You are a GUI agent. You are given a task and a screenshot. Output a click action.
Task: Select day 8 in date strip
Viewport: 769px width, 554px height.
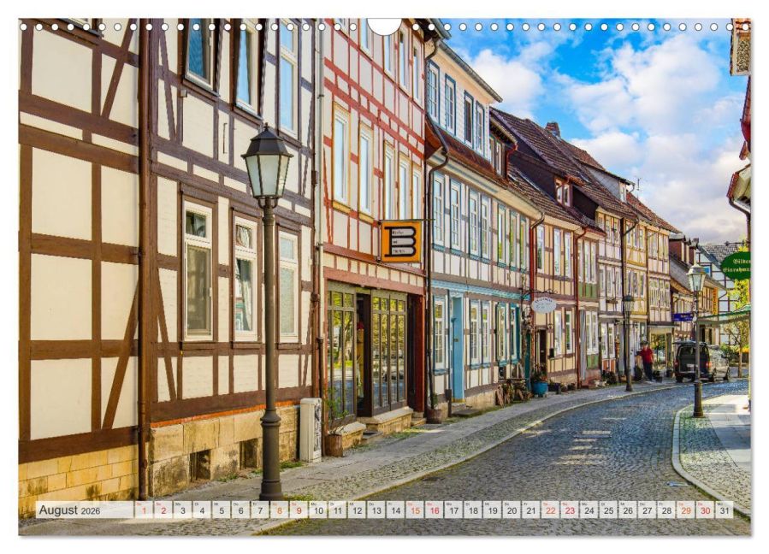(x=279, y=510)
